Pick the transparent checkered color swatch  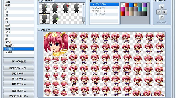123,5
